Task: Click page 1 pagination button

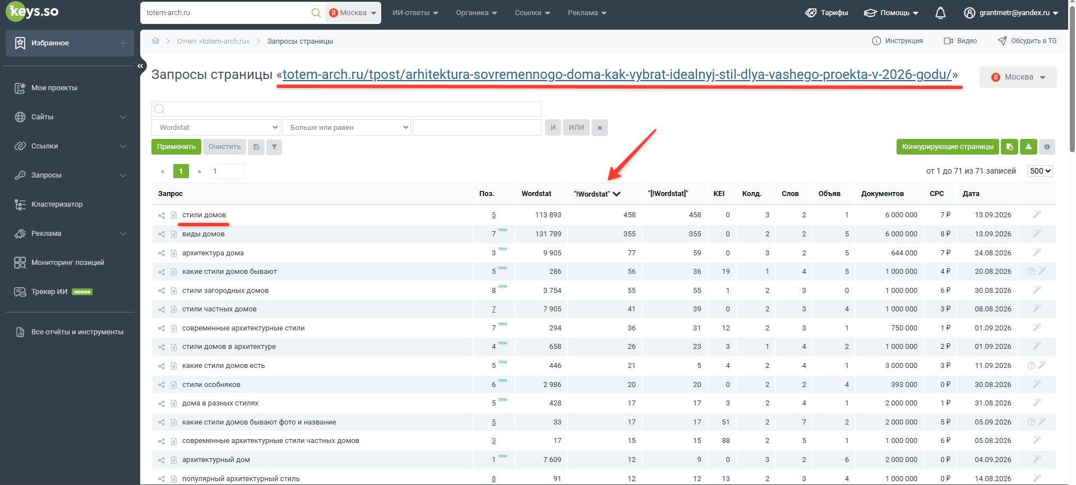Action: click(181, 171)
